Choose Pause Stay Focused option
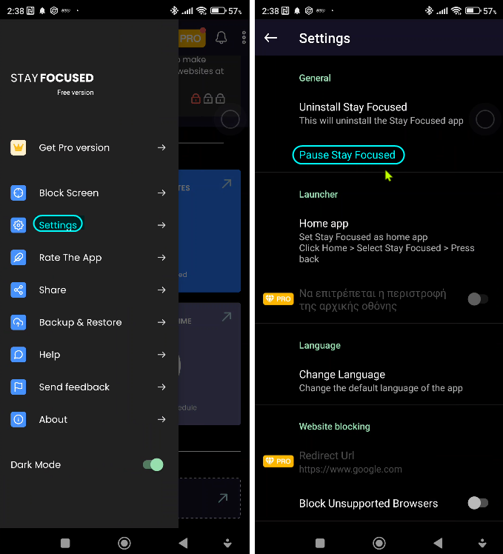Viewport: 503px width, 554px height. 347,155
